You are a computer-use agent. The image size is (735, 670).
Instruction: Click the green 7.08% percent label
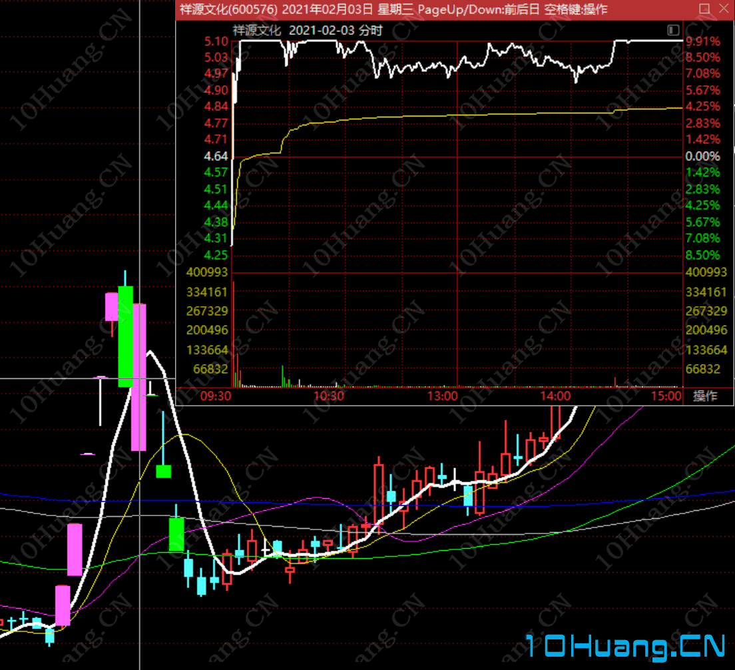coord(702,238)
